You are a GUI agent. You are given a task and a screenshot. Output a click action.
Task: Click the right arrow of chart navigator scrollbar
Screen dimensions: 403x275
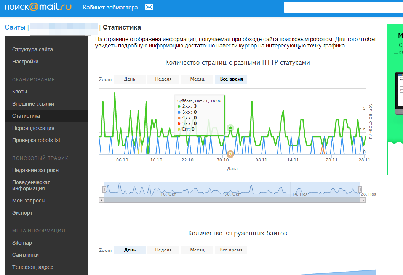[363, 200]
